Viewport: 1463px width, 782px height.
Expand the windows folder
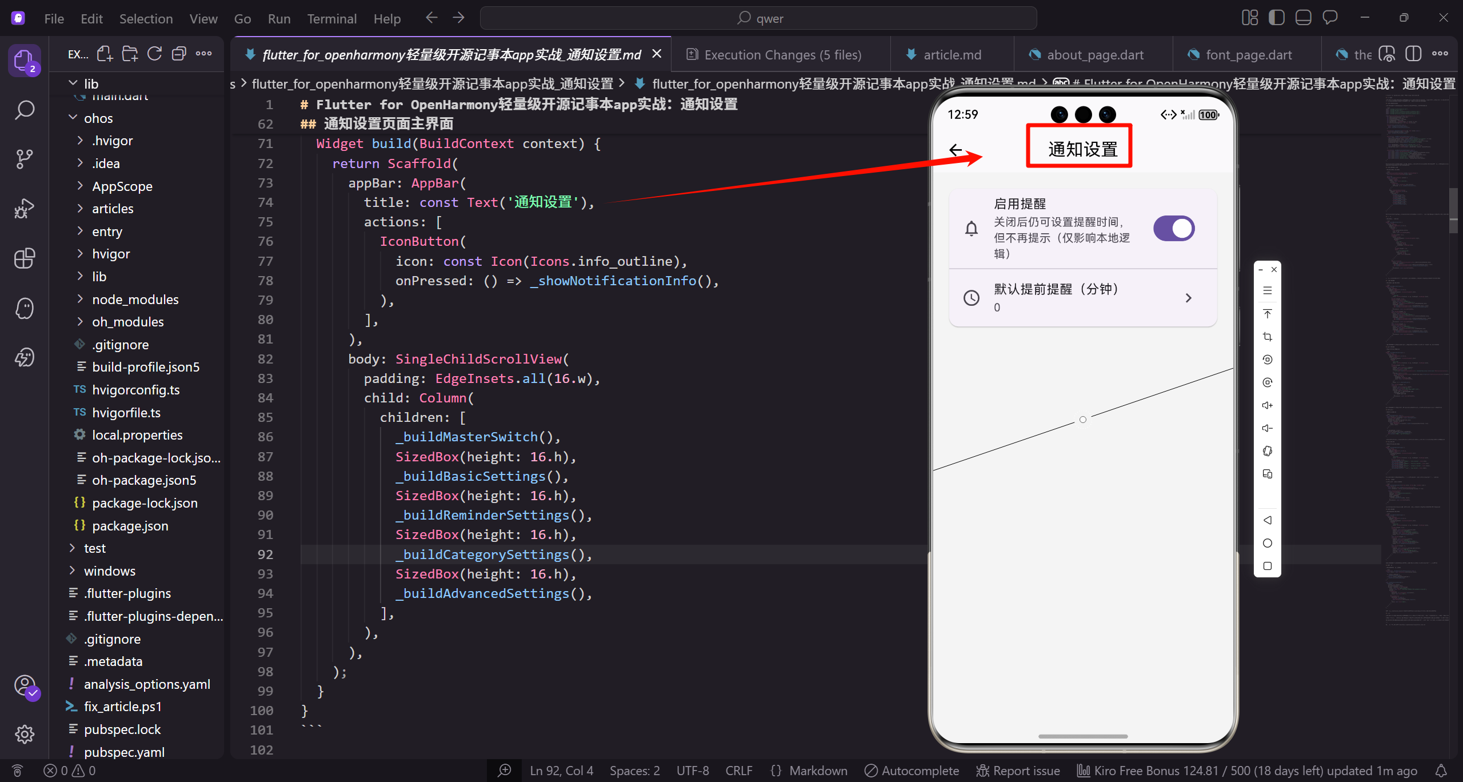(x=73, y=570)
